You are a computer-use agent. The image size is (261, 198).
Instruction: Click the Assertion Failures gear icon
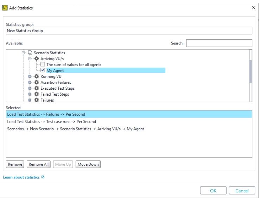(37, 82)
